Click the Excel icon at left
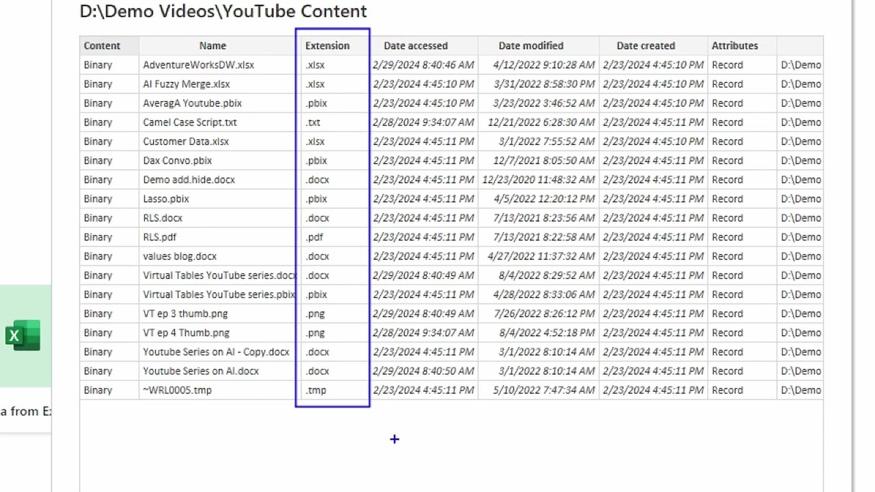 coord(23,336)
